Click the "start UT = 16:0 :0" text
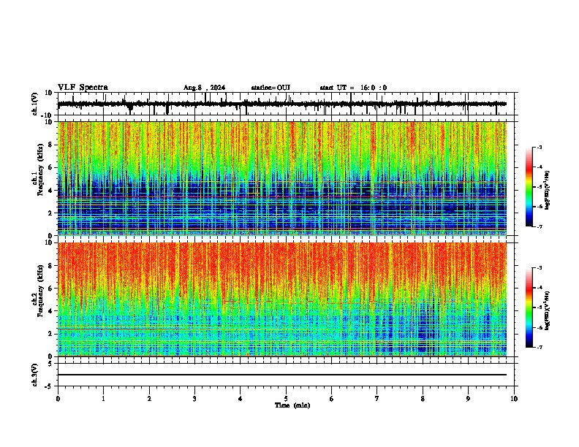This screenshot has width=579, height=447. point(353,88)
